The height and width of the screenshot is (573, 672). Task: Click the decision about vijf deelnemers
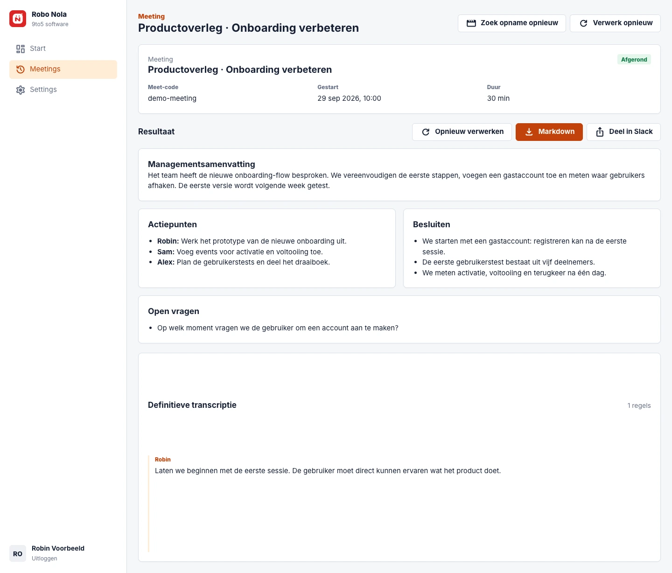(509, 262)
